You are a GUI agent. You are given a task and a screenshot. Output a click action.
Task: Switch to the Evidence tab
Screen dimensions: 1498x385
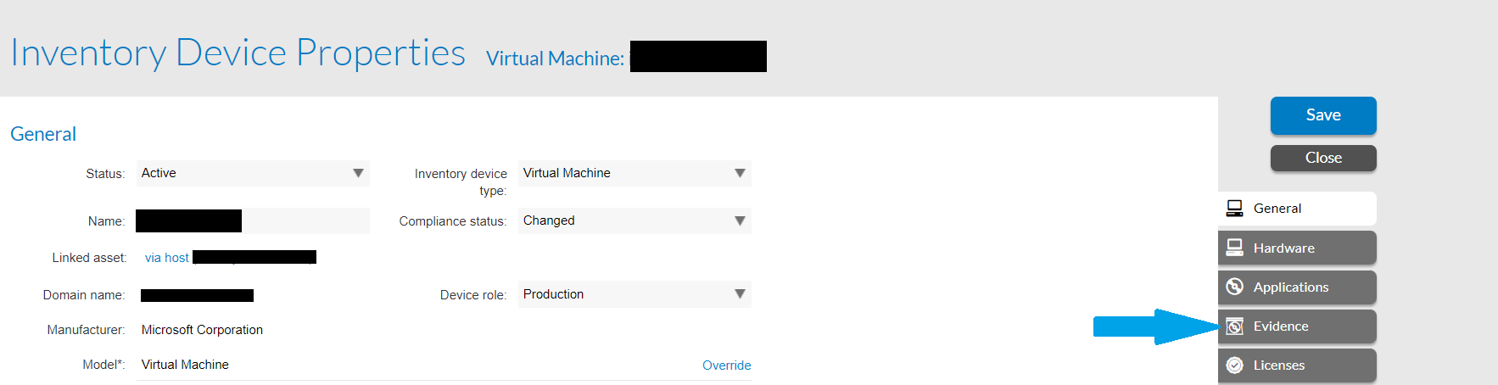coord(1297,326)
